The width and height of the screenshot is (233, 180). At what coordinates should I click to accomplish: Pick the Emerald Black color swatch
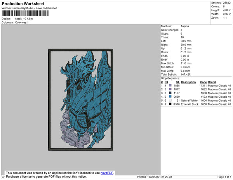(170, 104)
